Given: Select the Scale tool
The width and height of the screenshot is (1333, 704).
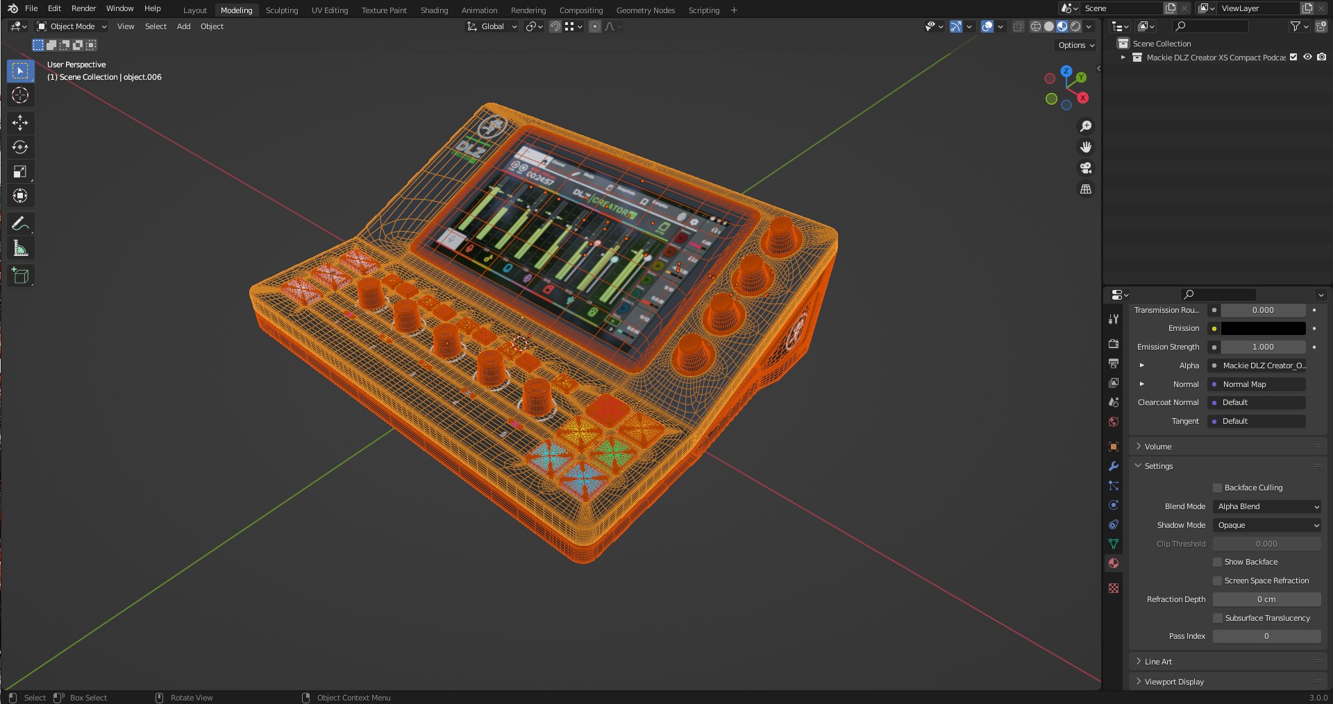Looking at the screenshot, I should click(20, 171).
